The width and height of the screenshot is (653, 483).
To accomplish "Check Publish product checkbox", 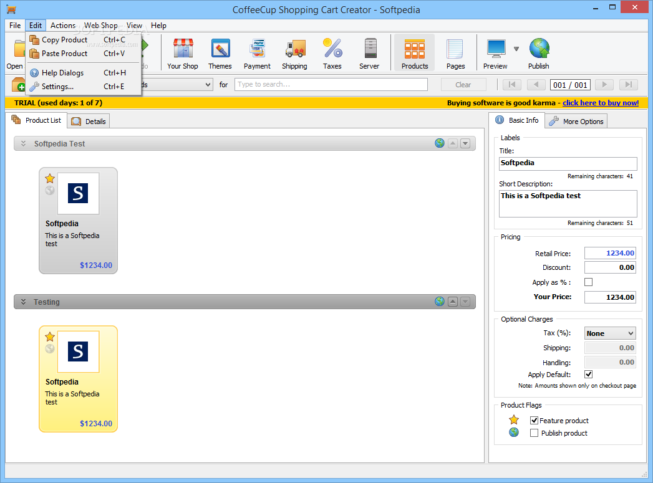I will coord(534,433).
